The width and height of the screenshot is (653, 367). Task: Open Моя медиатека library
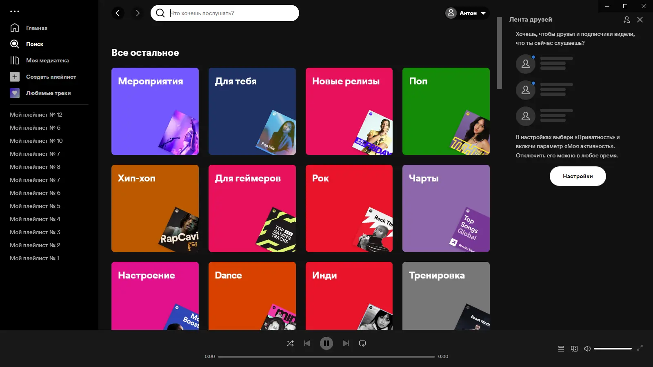click(39, 60)
